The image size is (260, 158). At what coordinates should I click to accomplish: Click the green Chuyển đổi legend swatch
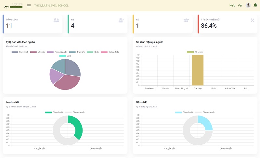tap(48, 112)
